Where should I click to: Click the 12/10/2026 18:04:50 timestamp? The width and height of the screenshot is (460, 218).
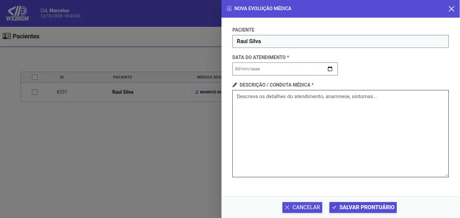pyautogui.click(x=60, y=16)
